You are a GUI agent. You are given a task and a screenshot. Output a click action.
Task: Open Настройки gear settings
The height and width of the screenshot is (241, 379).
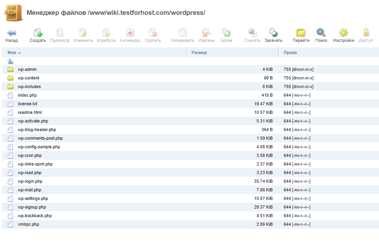(x=343, y=33)
